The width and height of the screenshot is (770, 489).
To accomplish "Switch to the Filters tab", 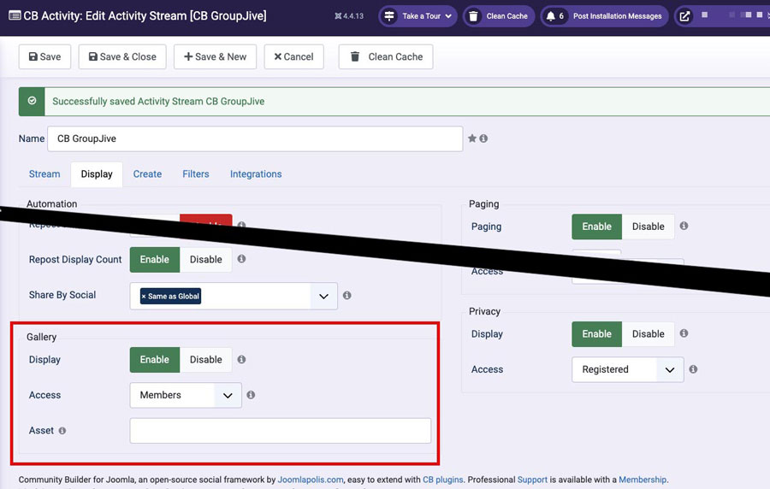I will click(x=196, y=174).
